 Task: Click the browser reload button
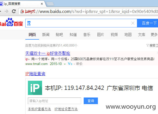point(14,11)
